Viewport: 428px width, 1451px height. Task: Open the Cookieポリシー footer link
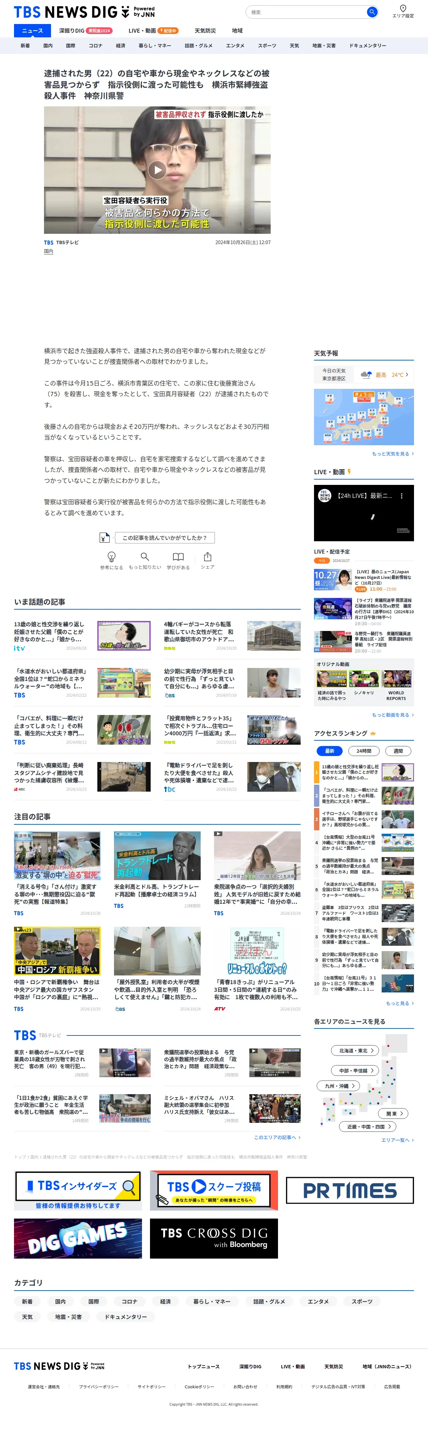tap(199, 1387)
